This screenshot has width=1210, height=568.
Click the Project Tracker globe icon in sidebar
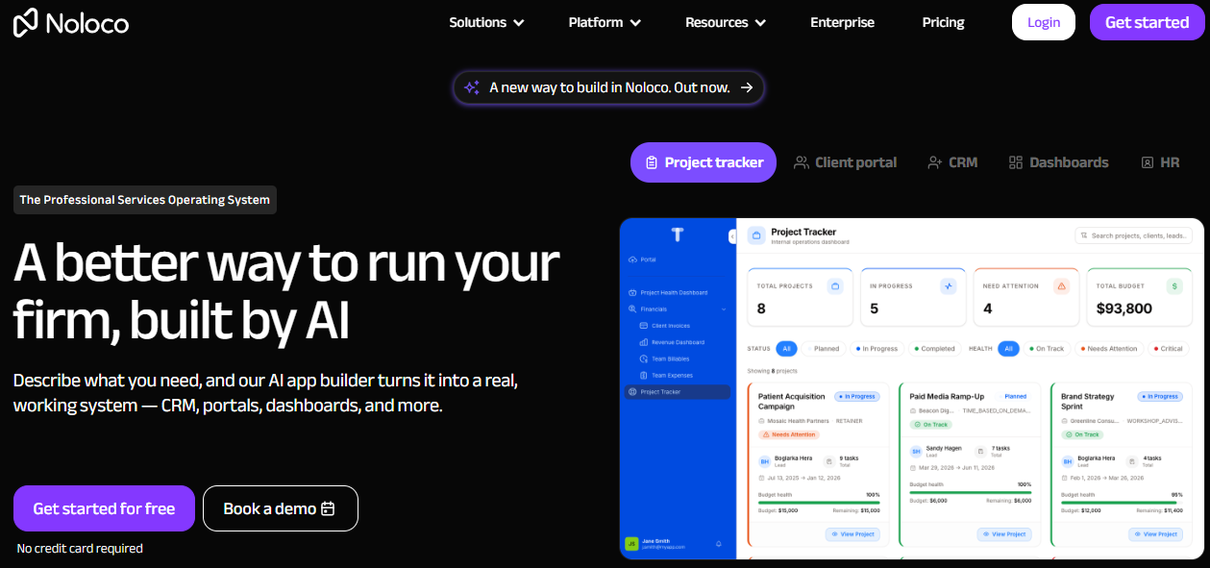pyautogui.click(x=631, y=392)
